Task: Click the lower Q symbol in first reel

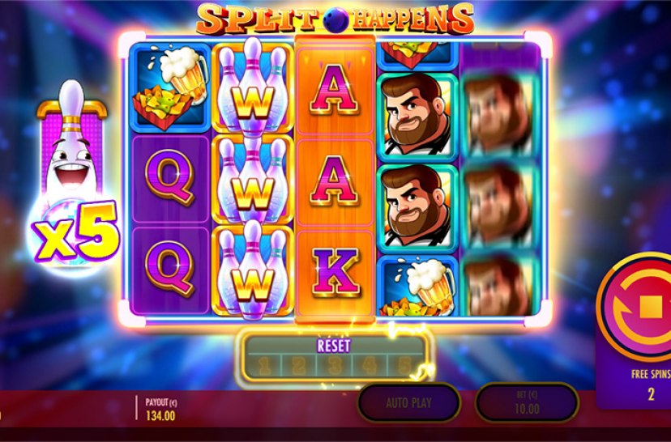Action: (170, 270)
